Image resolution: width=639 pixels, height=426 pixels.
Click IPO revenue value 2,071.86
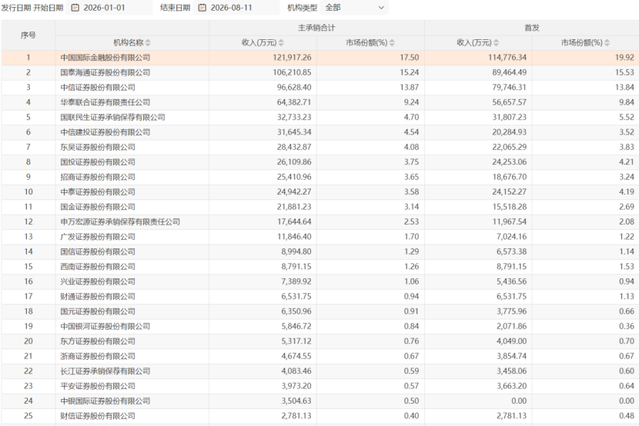511,326
